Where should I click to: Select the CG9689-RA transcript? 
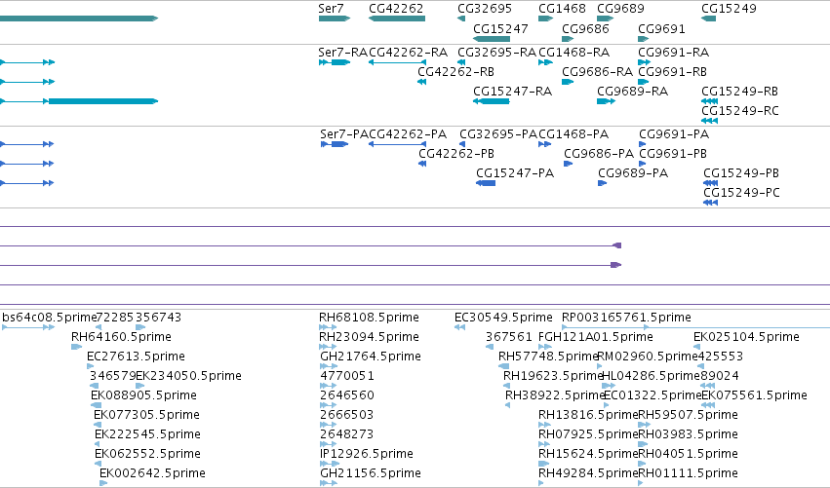606,101
